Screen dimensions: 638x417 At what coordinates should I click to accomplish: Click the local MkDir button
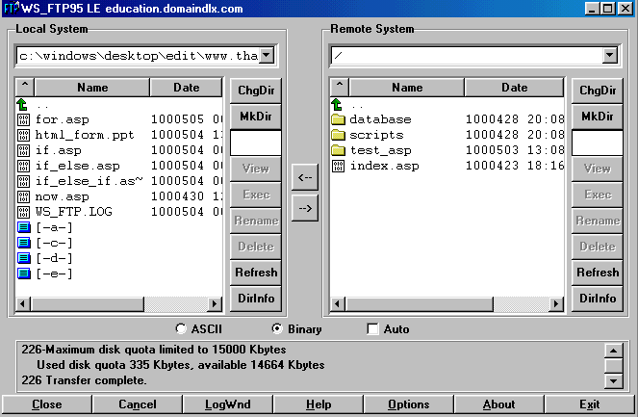click(x=256, y=117)
